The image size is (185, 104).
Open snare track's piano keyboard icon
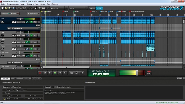click(14, 35)
